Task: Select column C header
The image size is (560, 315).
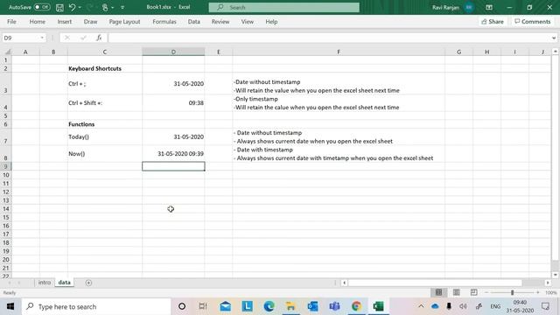Action: [105, 52]
